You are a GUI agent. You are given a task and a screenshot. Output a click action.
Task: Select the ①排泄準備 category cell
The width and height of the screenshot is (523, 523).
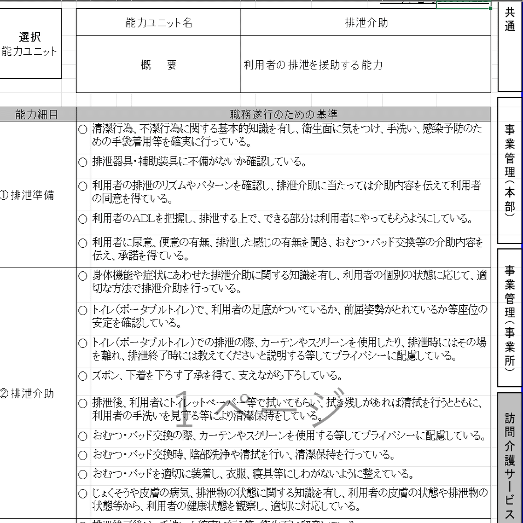tap(38, 194)
